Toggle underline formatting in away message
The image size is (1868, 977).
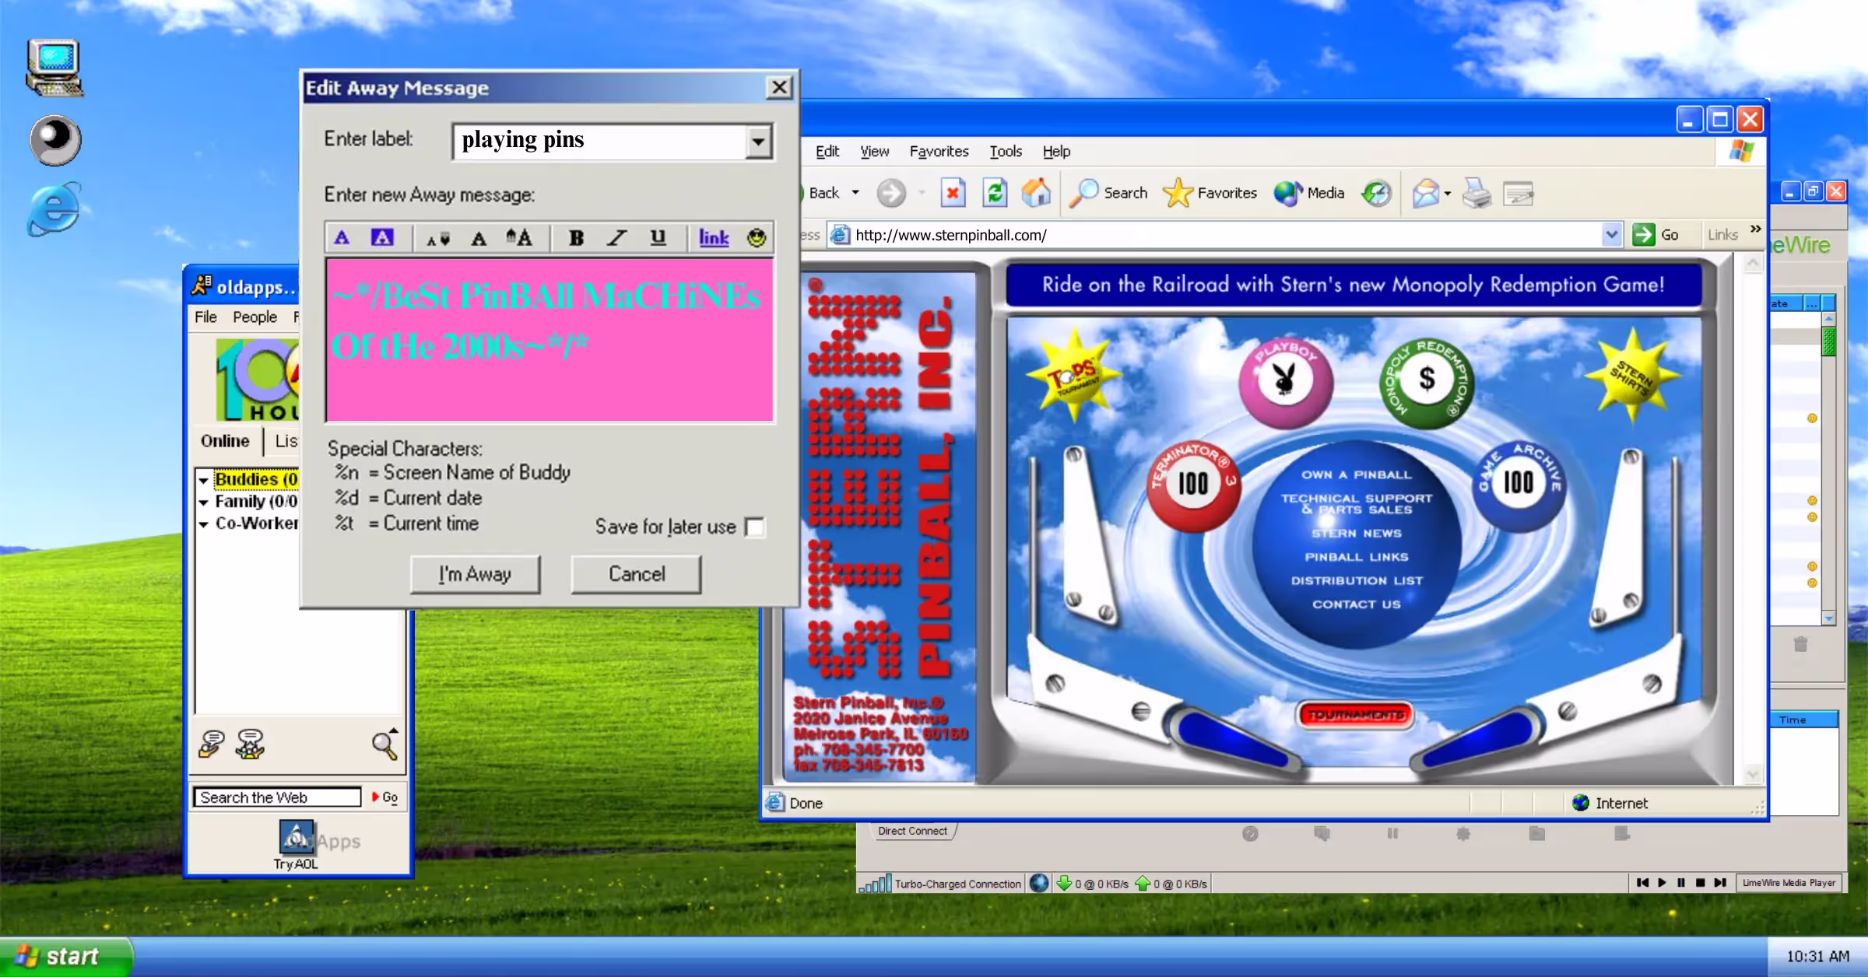click(658, 238)
